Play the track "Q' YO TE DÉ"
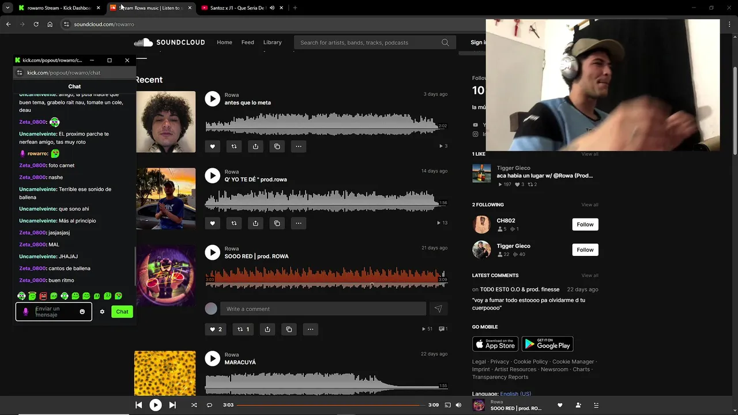The height and width of the screenshot is (415, 738). (x=213, y=175)
